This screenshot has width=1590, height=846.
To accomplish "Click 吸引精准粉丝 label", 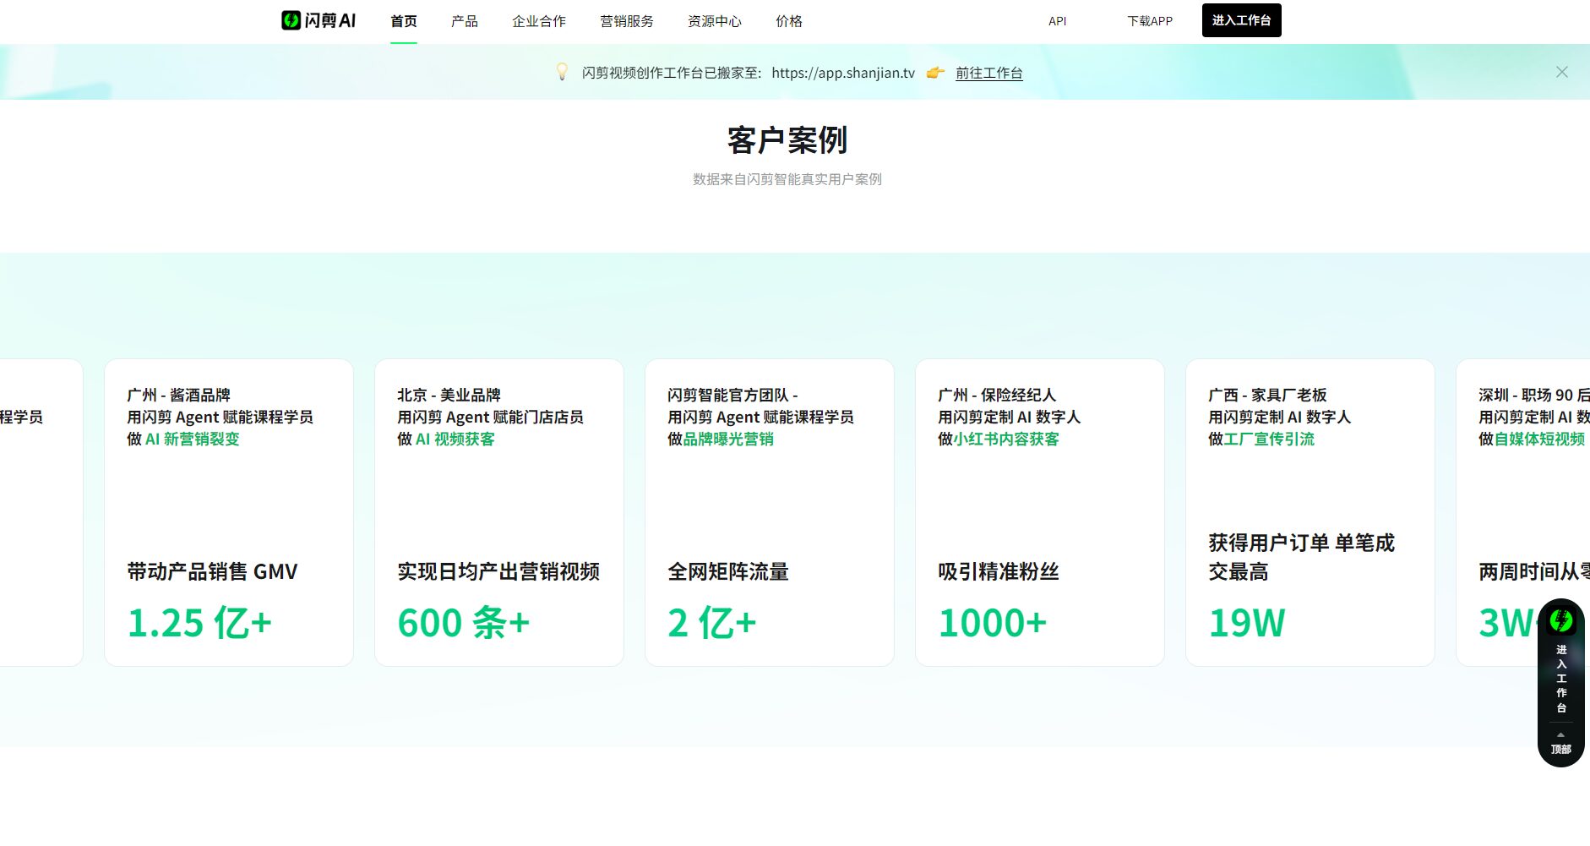I will (999, 571).
